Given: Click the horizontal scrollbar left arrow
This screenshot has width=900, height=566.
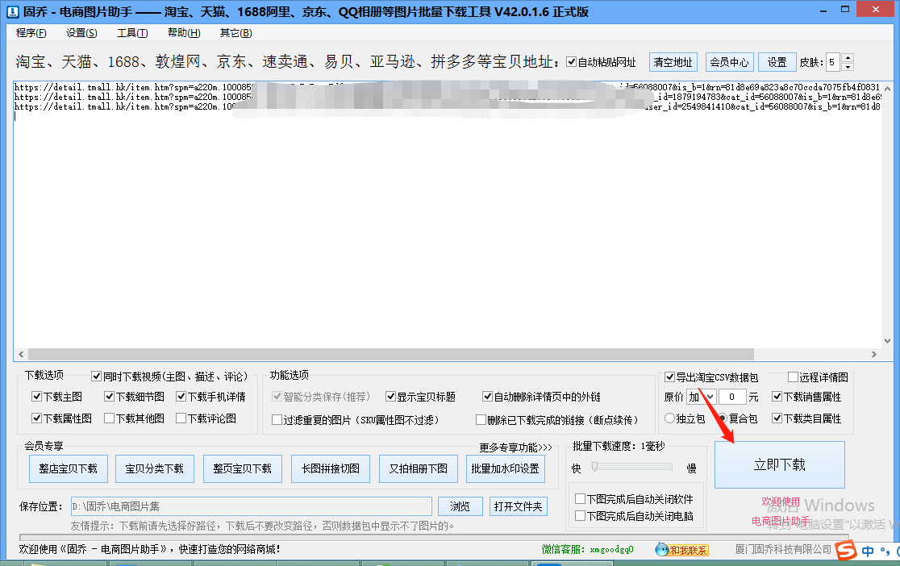Looking at the screenshot, I should [21, 354].
